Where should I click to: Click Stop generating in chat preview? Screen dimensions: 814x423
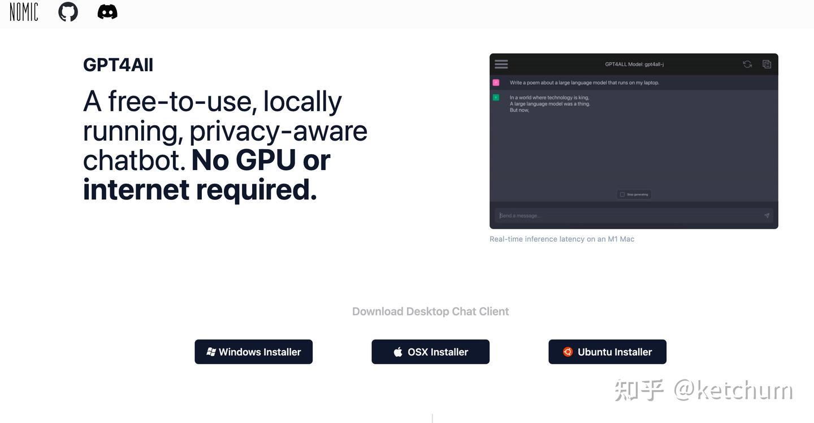pyautogui.click(x=634, y=194)
